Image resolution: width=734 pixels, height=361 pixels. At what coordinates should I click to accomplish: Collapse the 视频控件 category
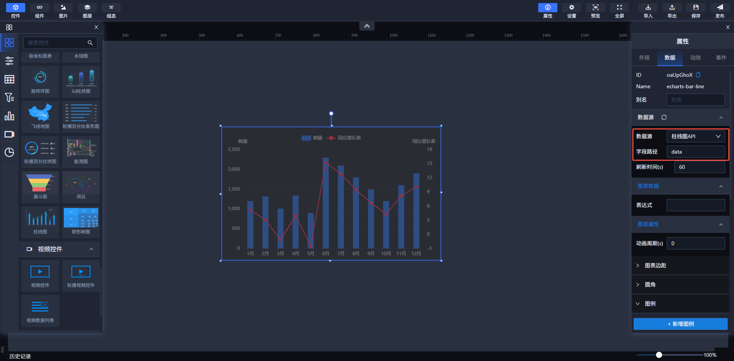tap(91, 249)
